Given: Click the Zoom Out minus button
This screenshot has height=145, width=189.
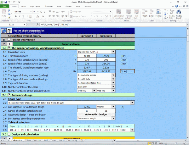Looking at the screenshot, I should 166,143.
